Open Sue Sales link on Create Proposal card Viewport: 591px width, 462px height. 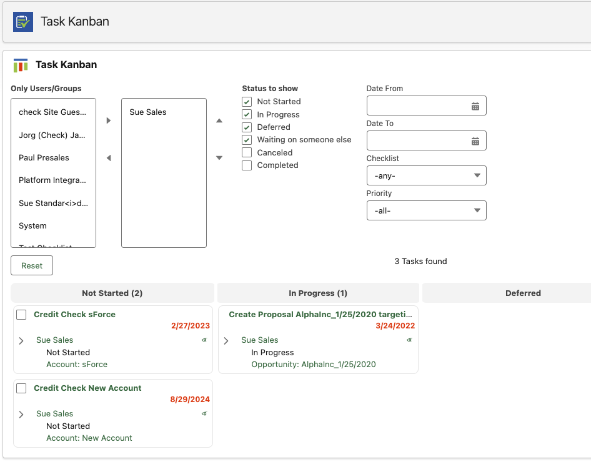260,340
